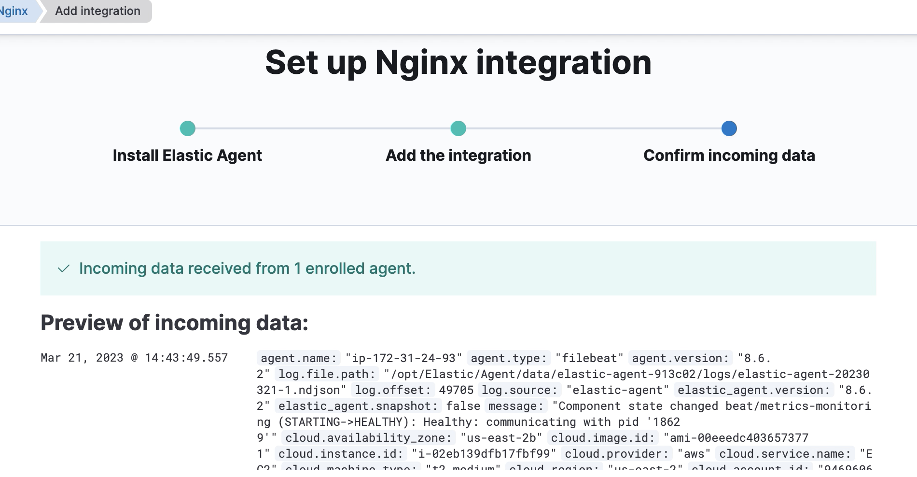Click the cloud.instance.id field badge

[x=341, y=454]
